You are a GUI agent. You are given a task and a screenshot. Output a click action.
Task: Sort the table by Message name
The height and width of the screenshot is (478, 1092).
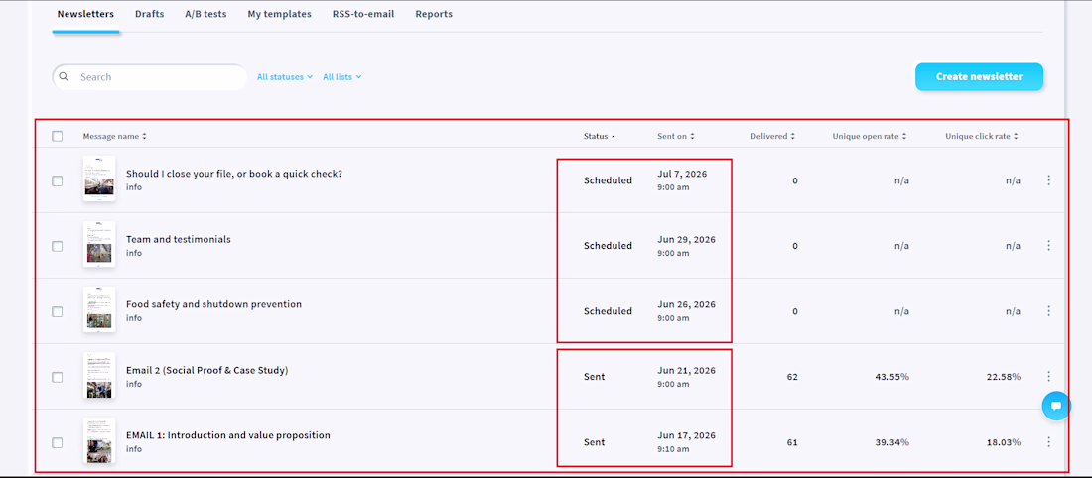[x=115, y=137]
